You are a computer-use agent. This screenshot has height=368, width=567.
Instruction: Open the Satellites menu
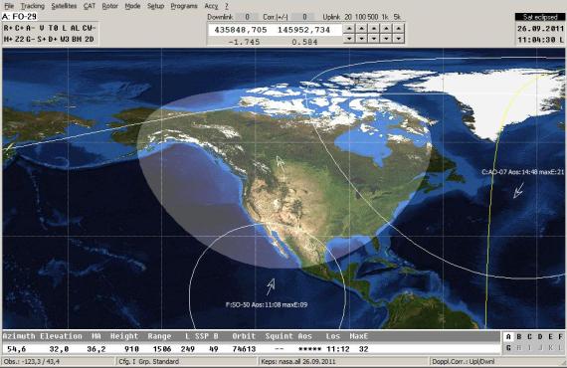64,6
